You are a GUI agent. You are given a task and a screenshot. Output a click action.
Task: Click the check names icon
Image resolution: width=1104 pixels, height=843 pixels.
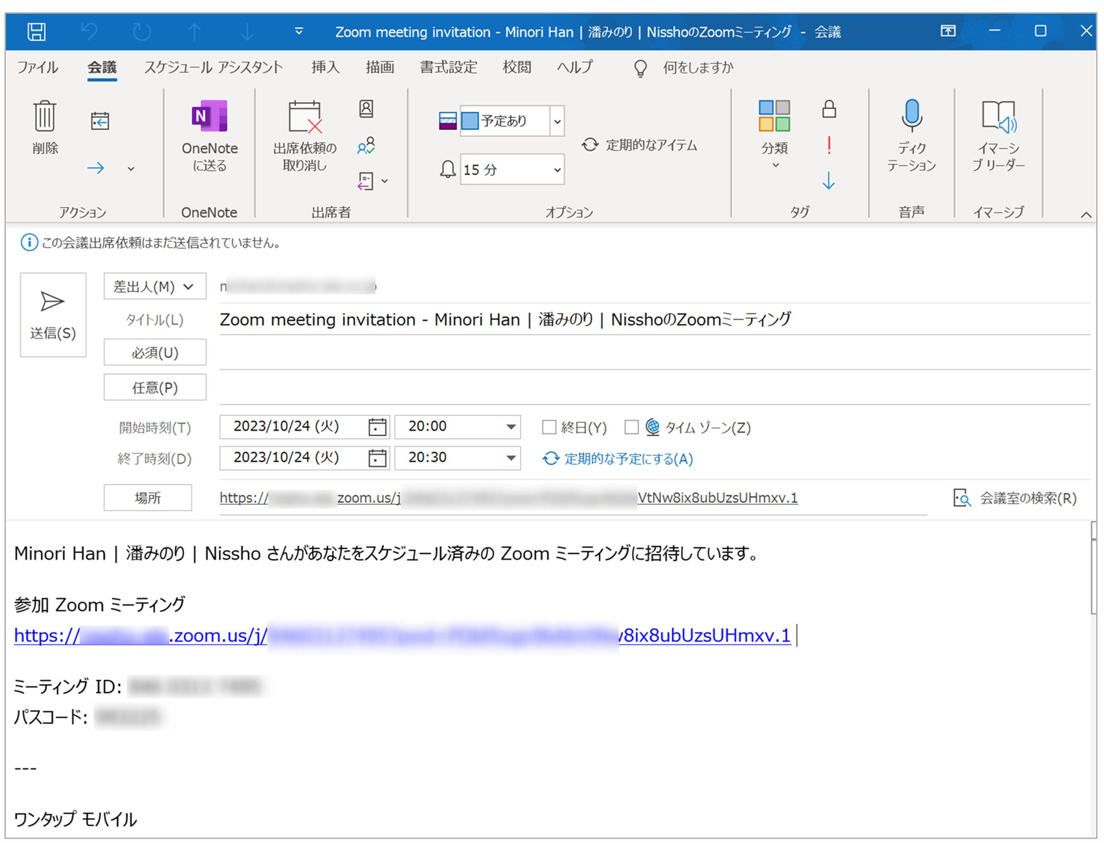point(366,146)
